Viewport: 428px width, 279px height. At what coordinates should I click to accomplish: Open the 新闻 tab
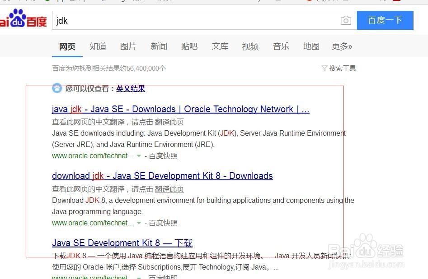(x=159, y=46)
